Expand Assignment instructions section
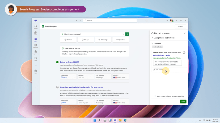Image resolution: width=220 pixels, height=123 pixels. tap(163, 38)
